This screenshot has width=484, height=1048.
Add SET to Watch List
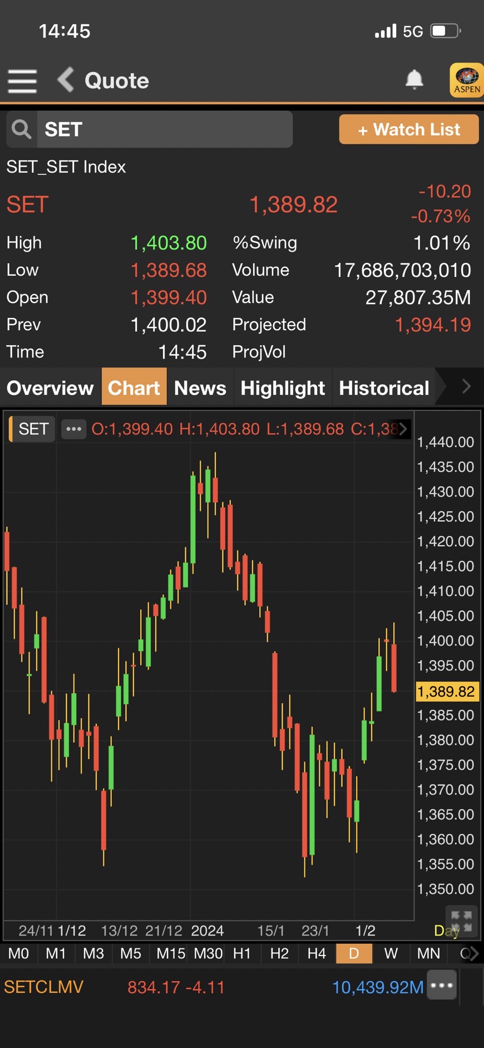point(408,129)
